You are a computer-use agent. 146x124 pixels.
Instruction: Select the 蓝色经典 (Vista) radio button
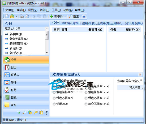[x=86, y=86]
